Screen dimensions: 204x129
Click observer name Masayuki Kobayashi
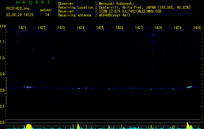point(116,4)
